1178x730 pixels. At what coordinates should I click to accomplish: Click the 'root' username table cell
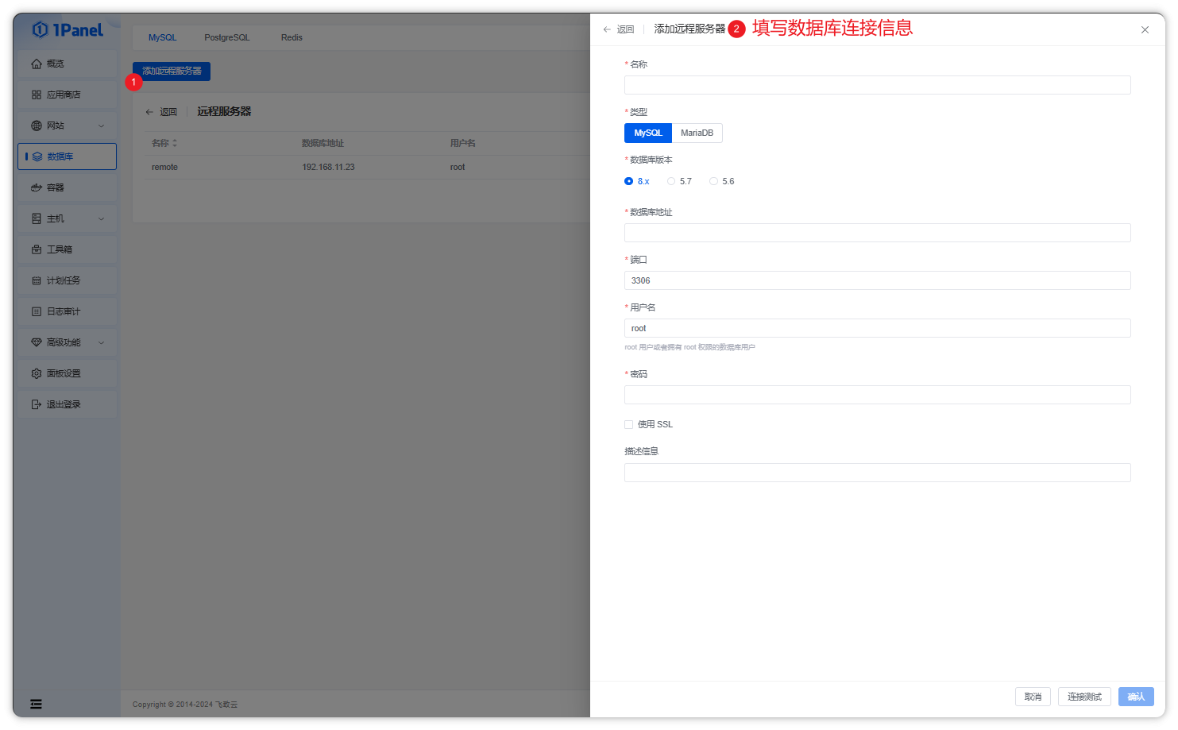point(458,168)
